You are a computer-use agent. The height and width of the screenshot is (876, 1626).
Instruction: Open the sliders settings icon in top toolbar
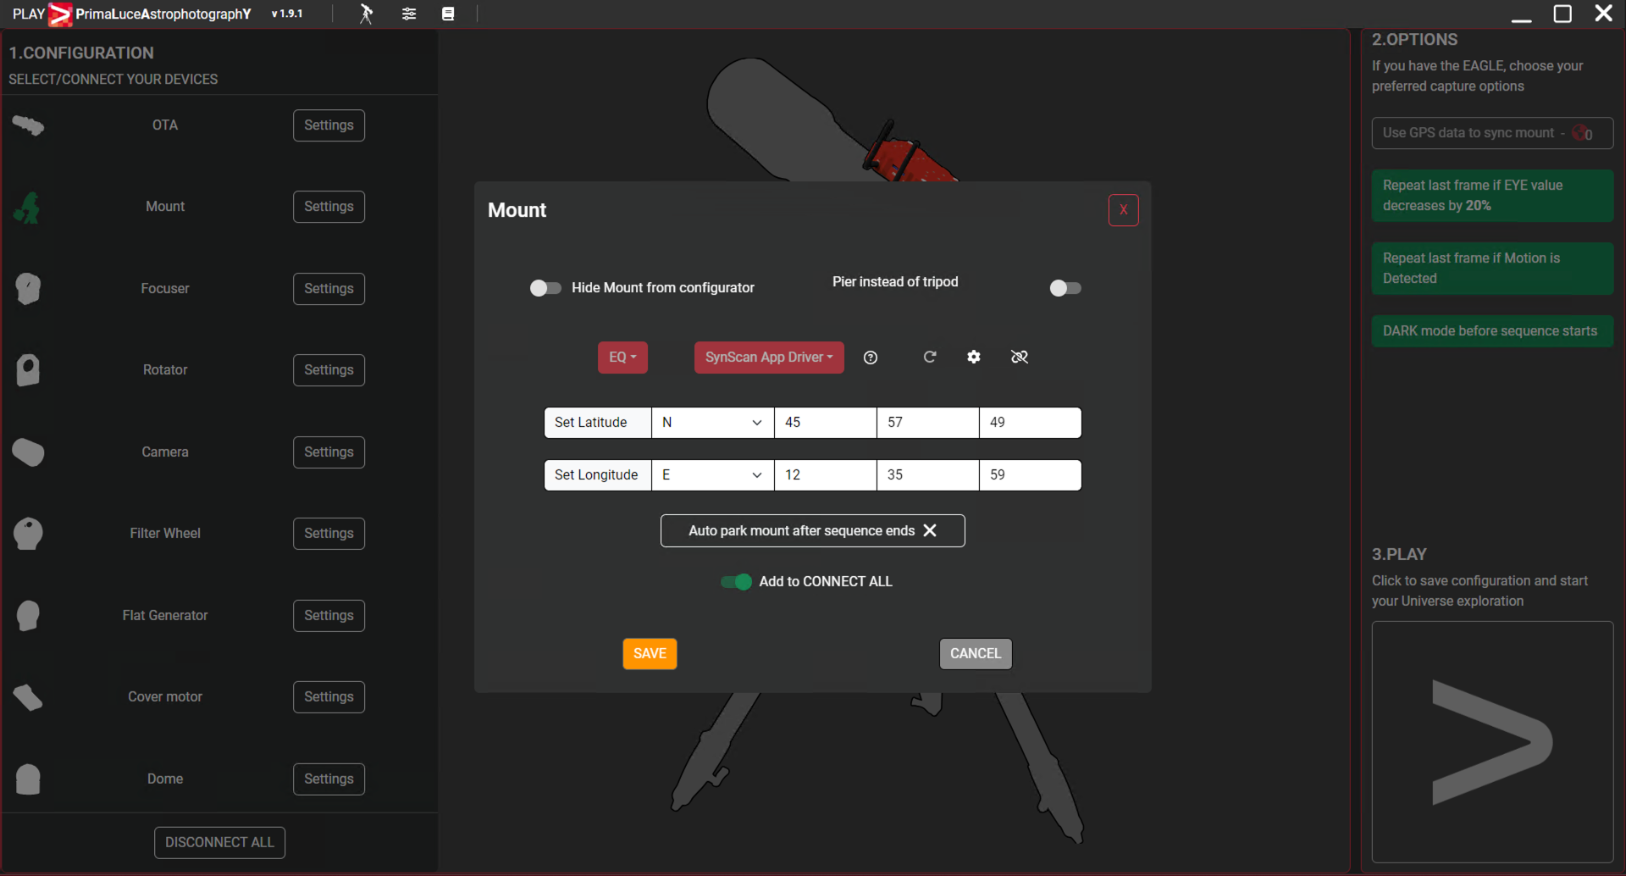pyautogui.click(x=409, y=14)
